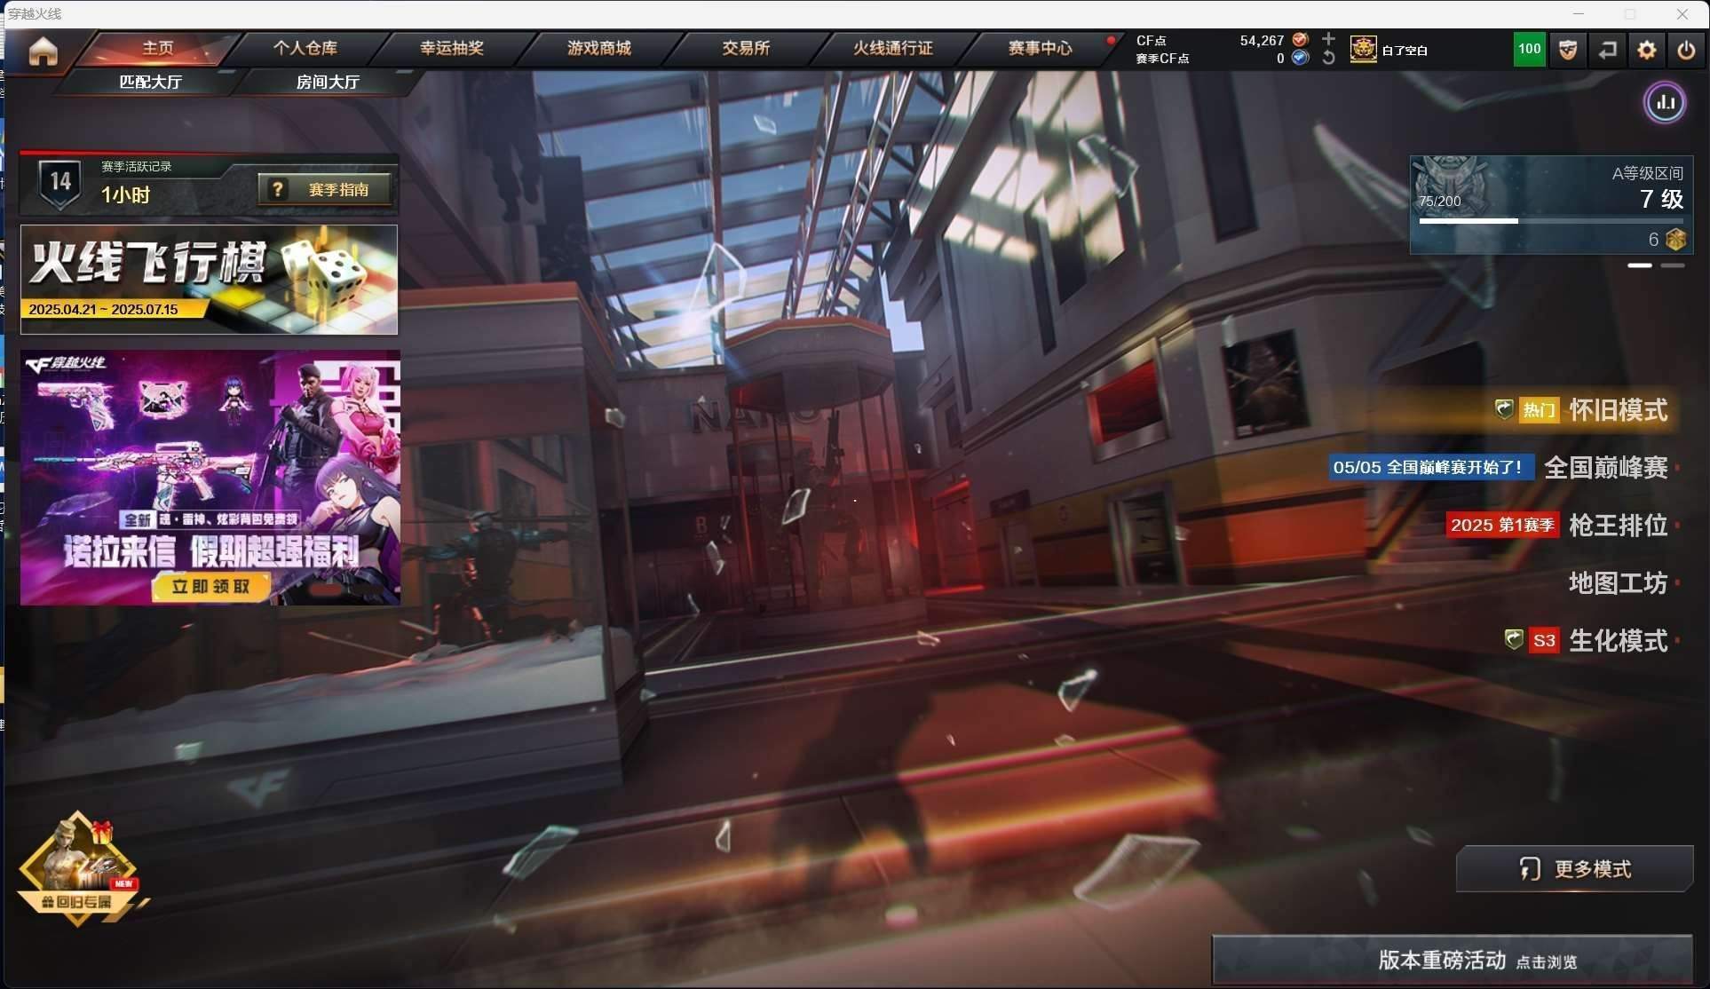Screen dimensions: 1710x989
Task: Open the 游戏商城 tab
Action: pos(599,48)
